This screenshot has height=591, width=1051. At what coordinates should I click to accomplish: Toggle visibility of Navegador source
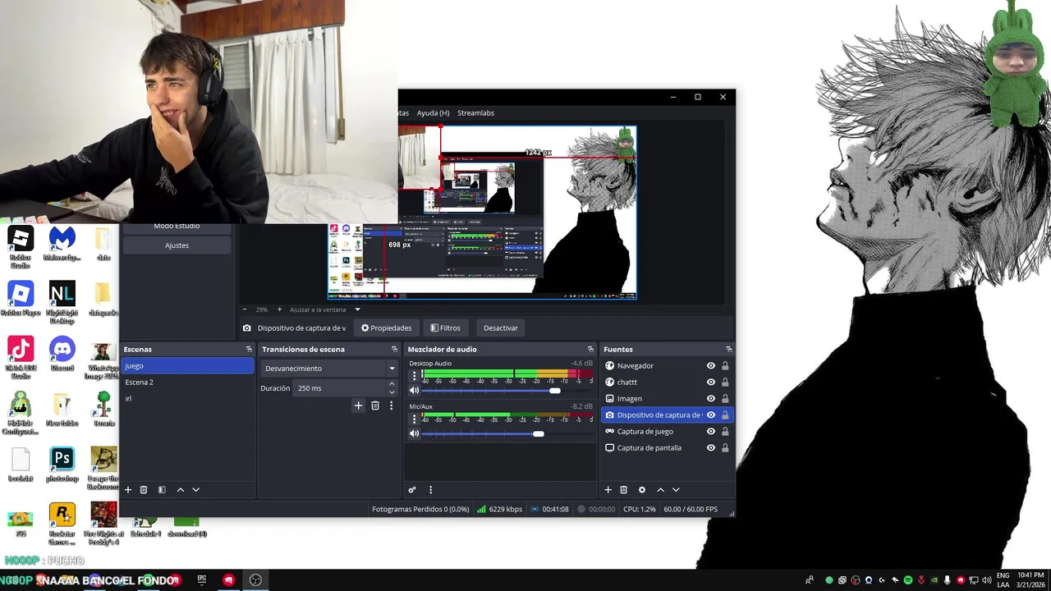[711, 366]
